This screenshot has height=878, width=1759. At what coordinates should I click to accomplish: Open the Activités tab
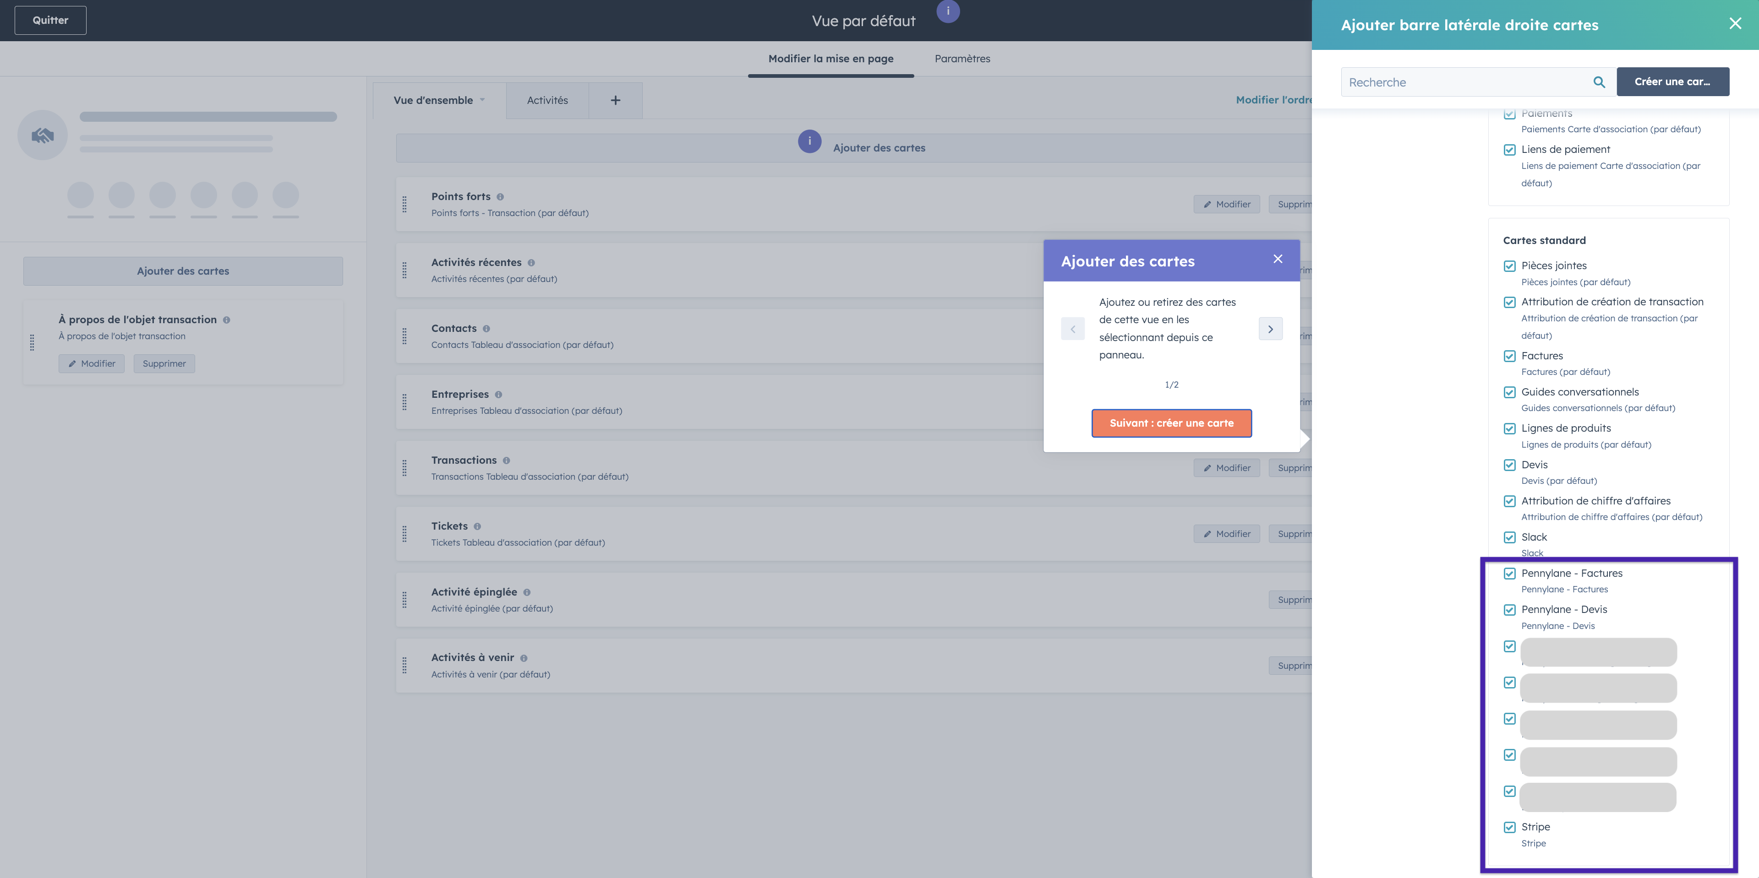[547, 100]
